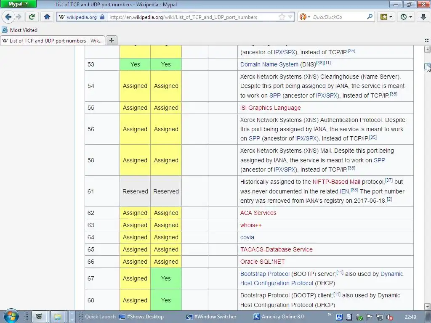431x323 pixels.
Task: Go back with the Back arrow button
Action: coord(8,17)
